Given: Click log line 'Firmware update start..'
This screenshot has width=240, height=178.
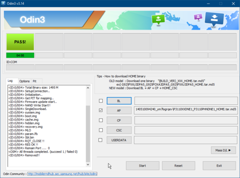Looking at the screenshot, I should coord(33,102).
